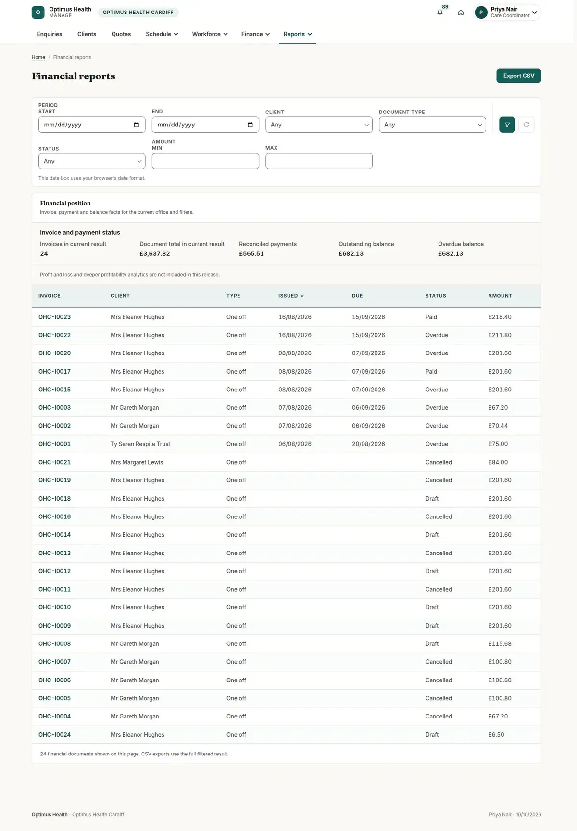Open invoice OHC-I0022
This screenshot has height=831, width=577.
54,335
